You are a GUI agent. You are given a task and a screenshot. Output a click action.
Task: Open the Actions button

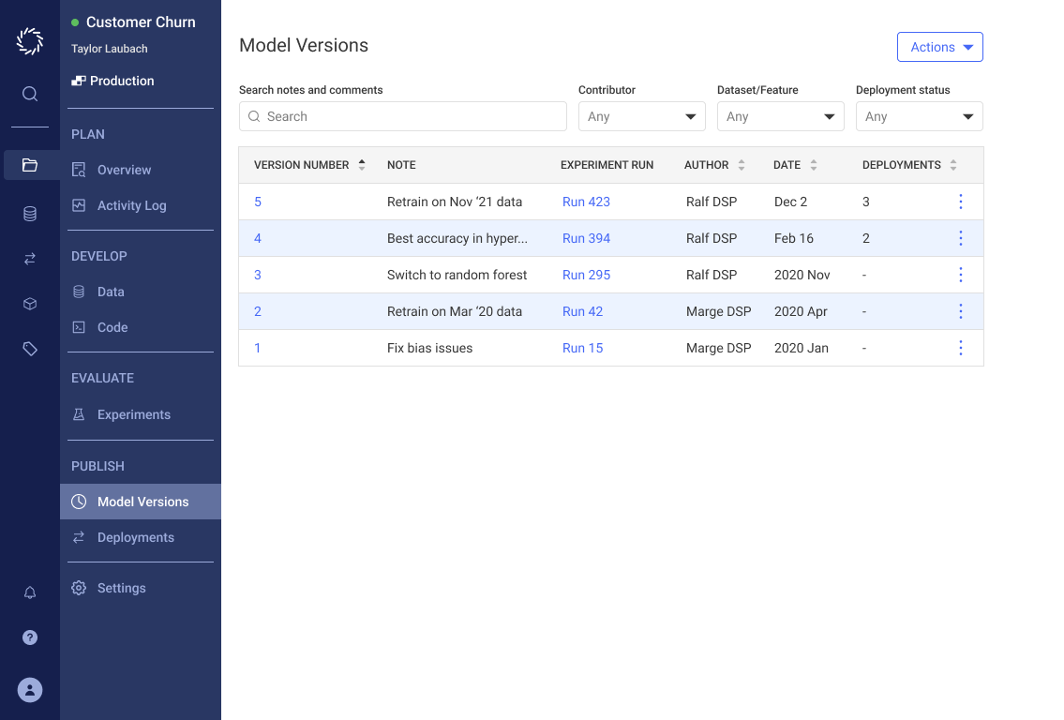click(x=940, y=46)
